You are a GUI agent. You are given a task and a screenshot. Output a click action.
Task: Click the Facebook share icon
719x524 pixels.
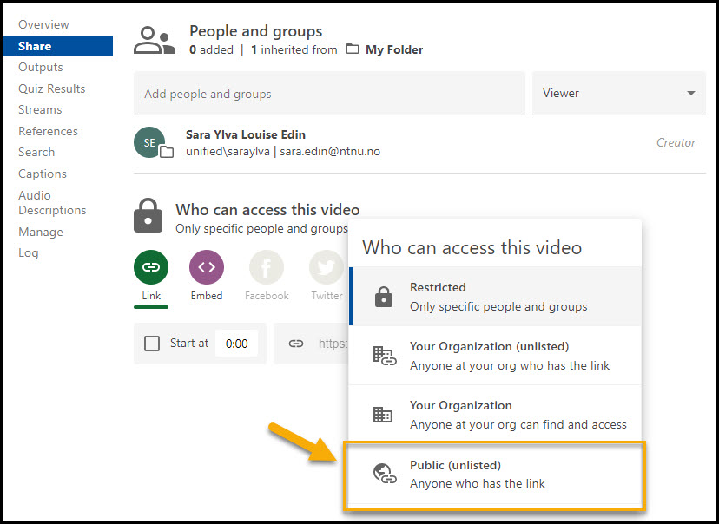pyautogui.click(x=267, y=267)
